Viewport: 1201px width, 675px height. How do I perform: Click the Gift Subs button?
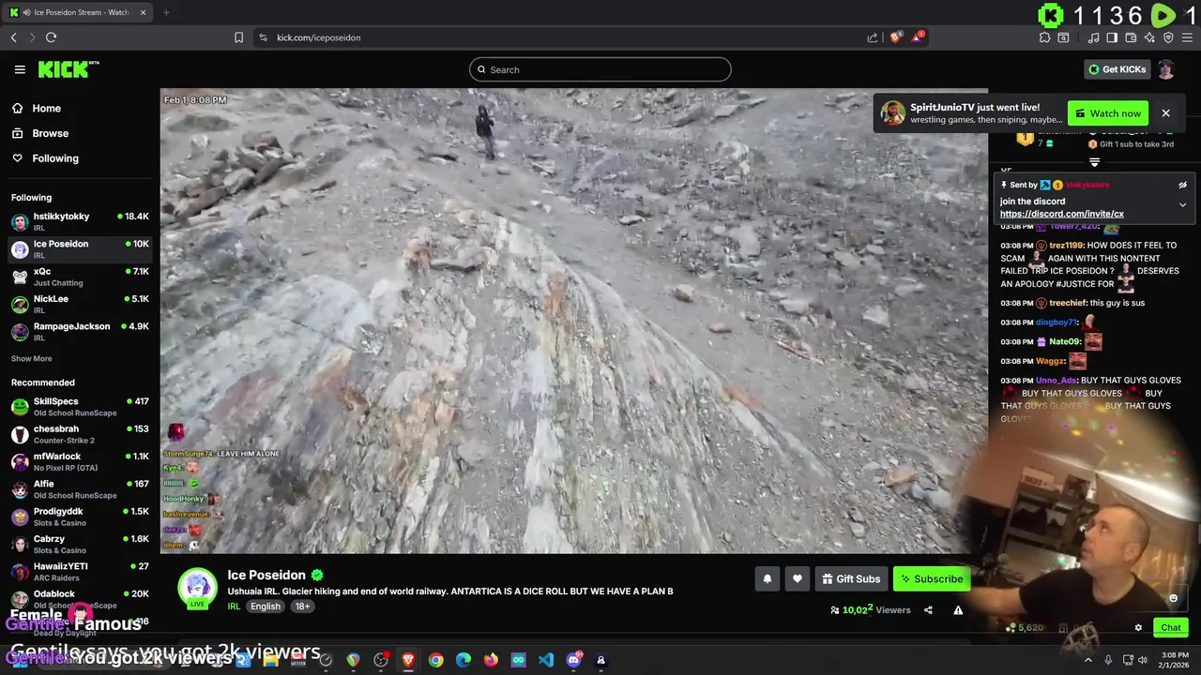pyautogui.click(x=851, y=579)
